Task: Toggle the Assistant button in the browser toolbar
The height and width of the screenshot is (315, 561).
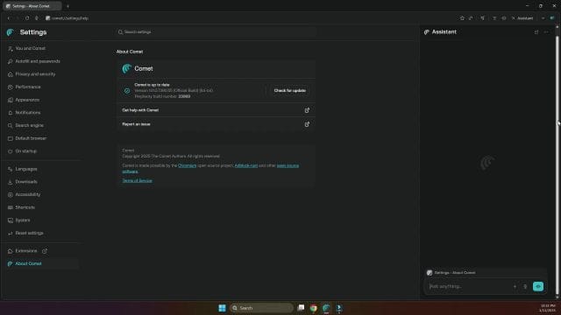Action: coord(522,18)
